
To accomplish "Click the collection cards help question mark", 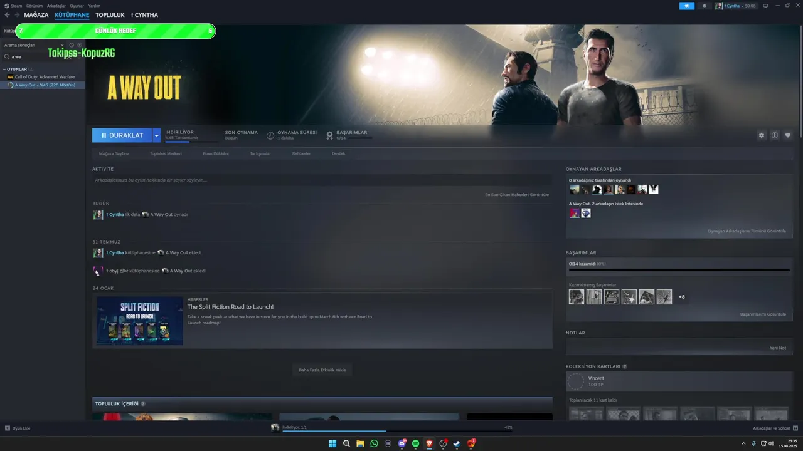I will 625,366.
